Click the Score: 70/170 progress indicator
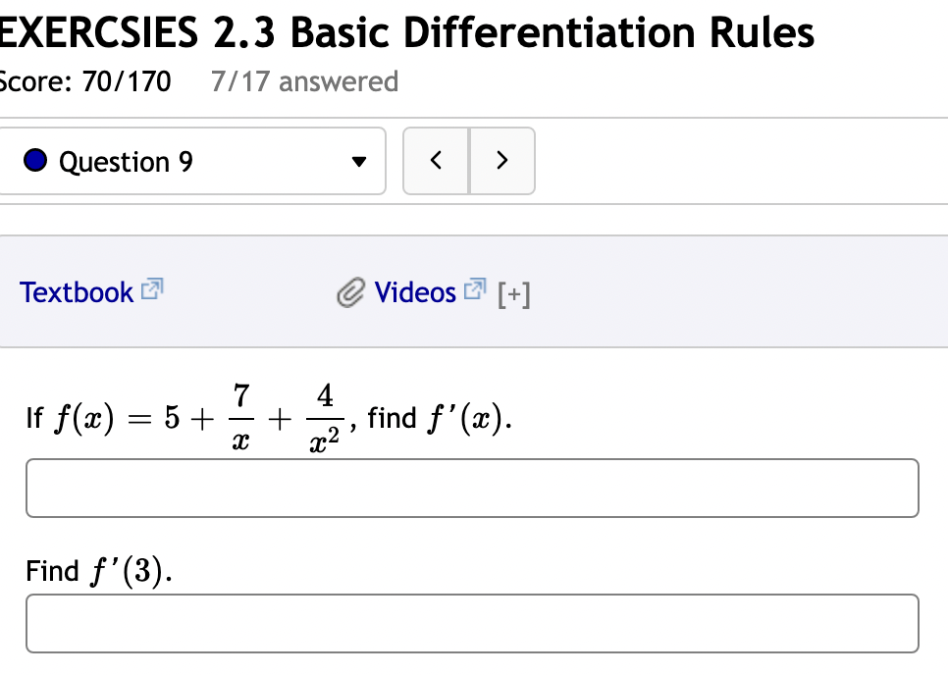948x675 pixels. pos(83,81)
